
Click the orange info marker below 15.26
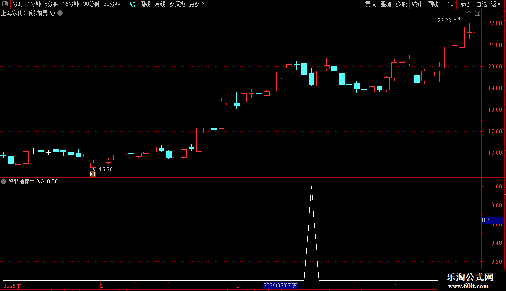pos(93,174)
